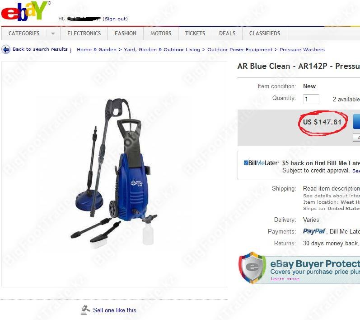This screenshot has width=360, height=320.
Task: Click the PayPal logo in Payments
Action: click(x=314, y=231)
